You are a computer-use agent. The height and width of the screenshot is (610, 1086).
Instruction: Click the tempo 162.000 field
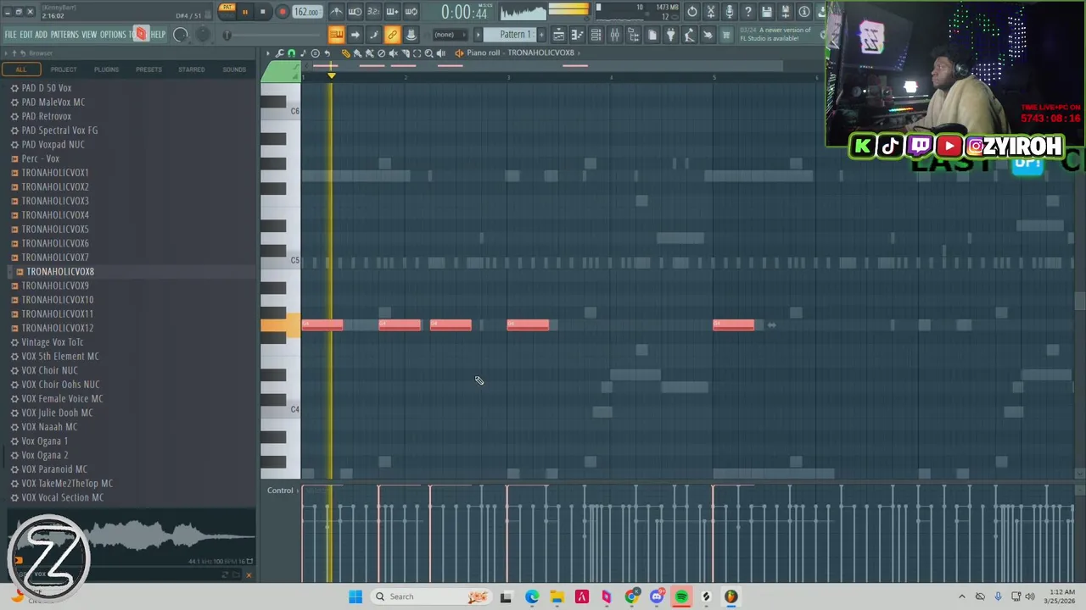306,12
